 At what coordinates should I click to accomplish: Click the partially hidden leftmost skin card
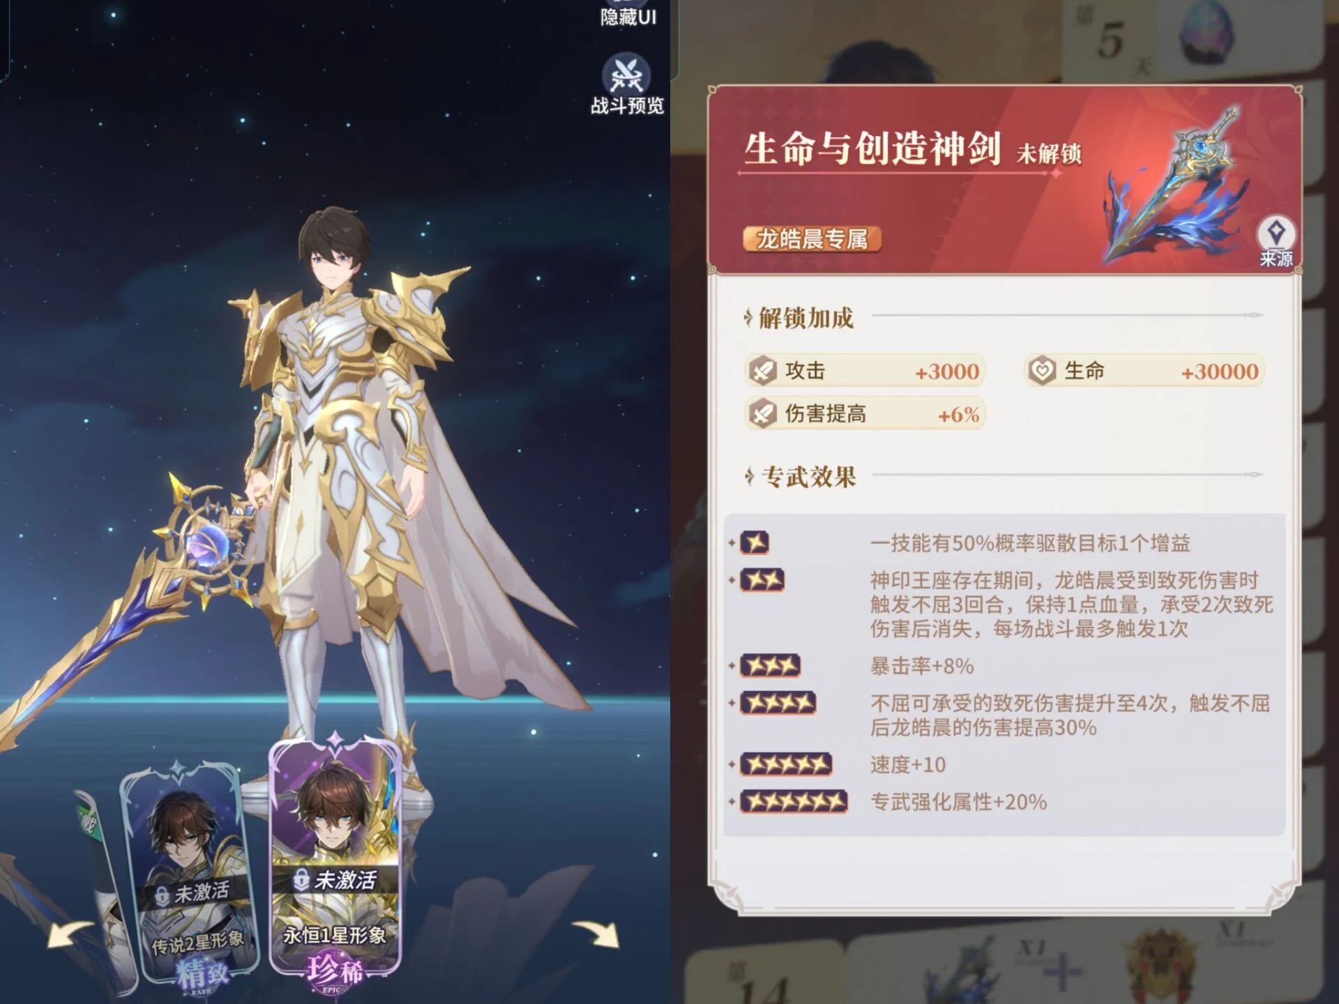105,892
